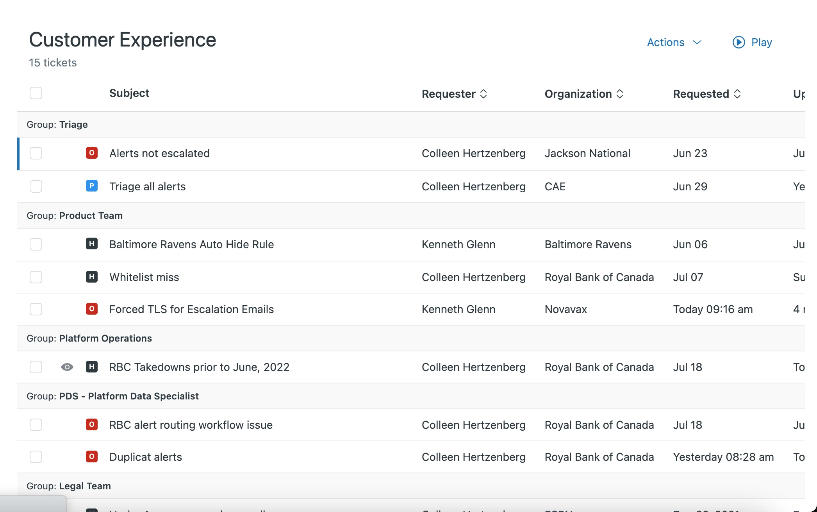The image size is (817, 512).
Task: Check the Duplicat alerts ticket checkbox
Action: [36, 457]
